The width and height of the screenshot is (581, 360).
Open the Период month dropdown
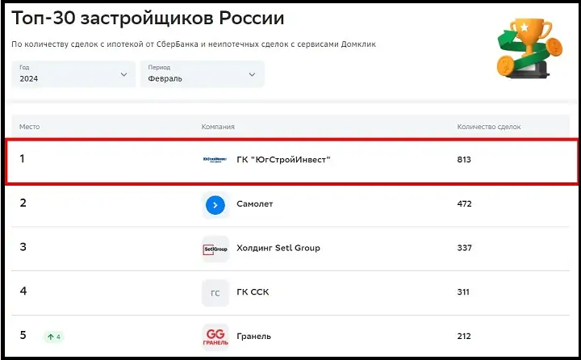(x=202, y=74)
